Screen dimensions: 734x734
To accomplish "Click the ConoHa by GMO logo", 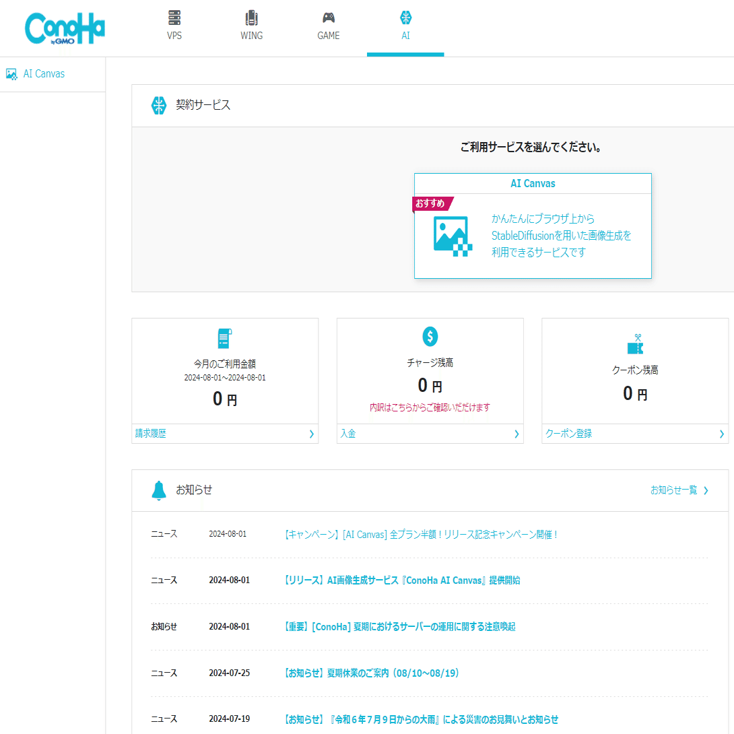I will tap(65, 28).
